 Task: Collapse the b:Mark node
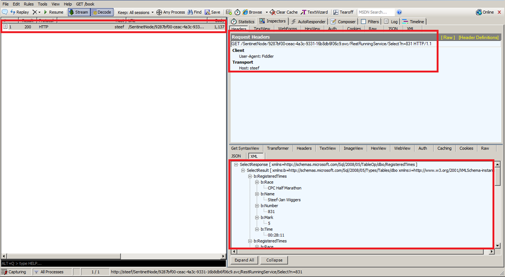(256, 217)
